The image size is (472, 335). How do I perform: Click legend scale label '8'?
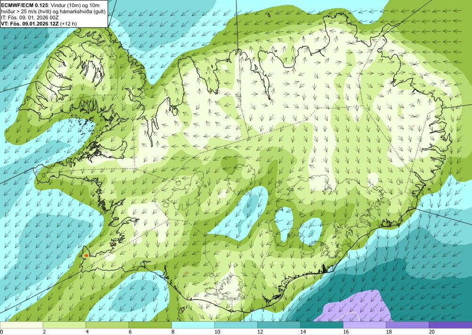click(173, 332)
